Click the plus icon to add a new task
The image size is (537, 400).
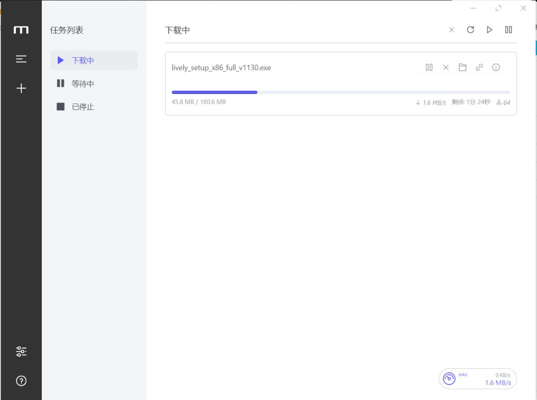pos(21,88)
